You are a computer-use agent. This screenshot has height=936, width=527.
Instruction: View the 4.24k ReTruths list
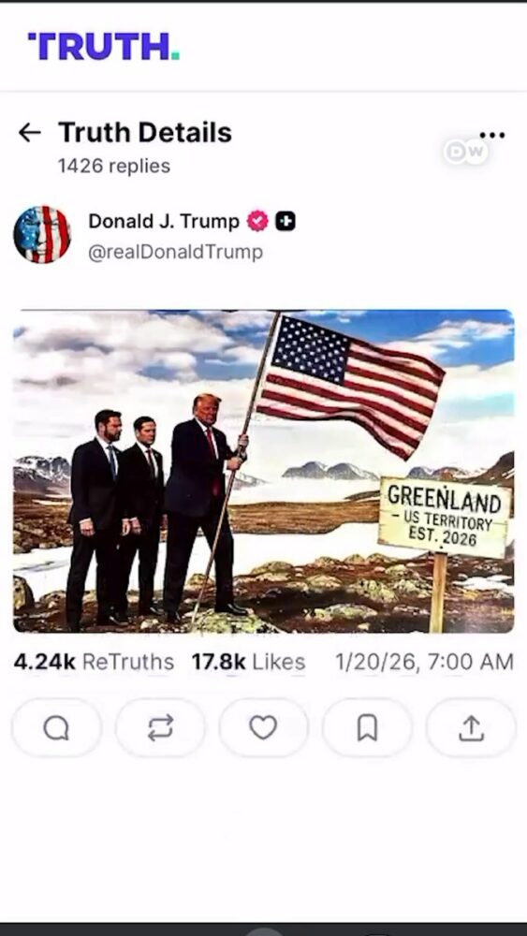94,662
